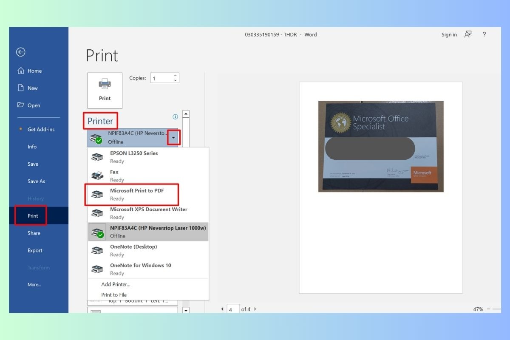
Task: Go to the next preview page
Action: tap(255, 309)
